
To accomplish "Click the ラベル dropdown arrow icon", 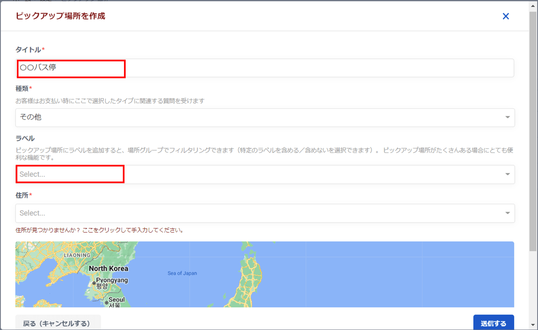I will click(x=507, y=174).
